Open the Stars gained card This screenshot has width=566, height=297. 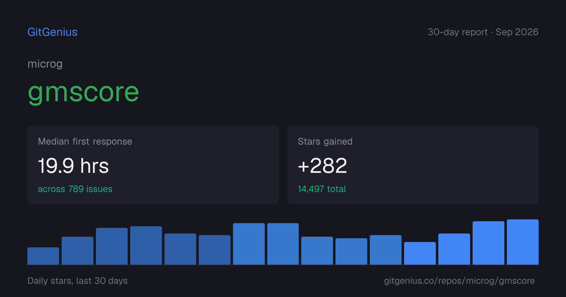click(x=413, y=165)
